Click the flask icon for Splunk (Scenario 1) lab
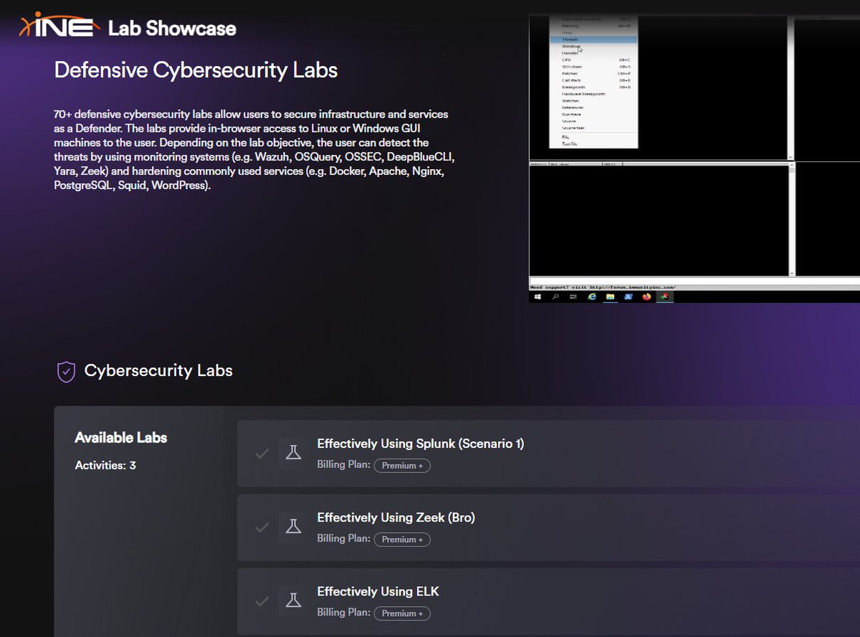The width and height of the screenshot is (860, 637). point(292,453)
